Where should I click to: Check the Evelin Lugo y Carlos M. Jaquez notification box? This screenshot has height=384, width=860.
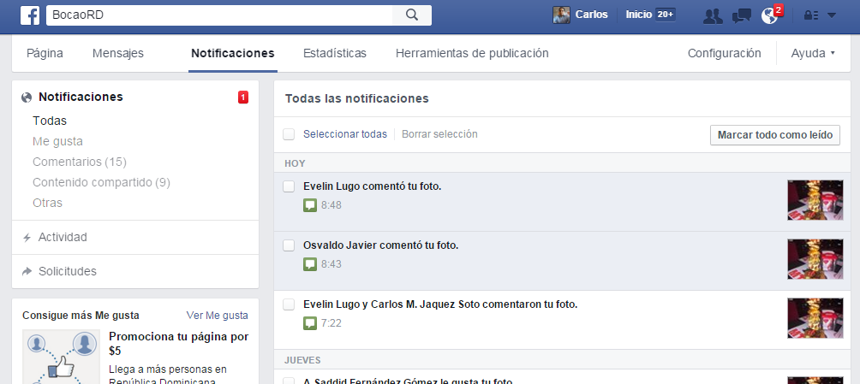click(289, 304)
